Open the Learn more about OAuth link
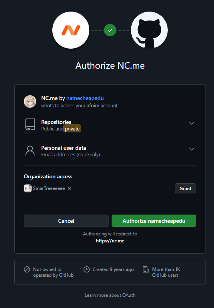Screen dimensions: 214x308 [x=110, y=295]
